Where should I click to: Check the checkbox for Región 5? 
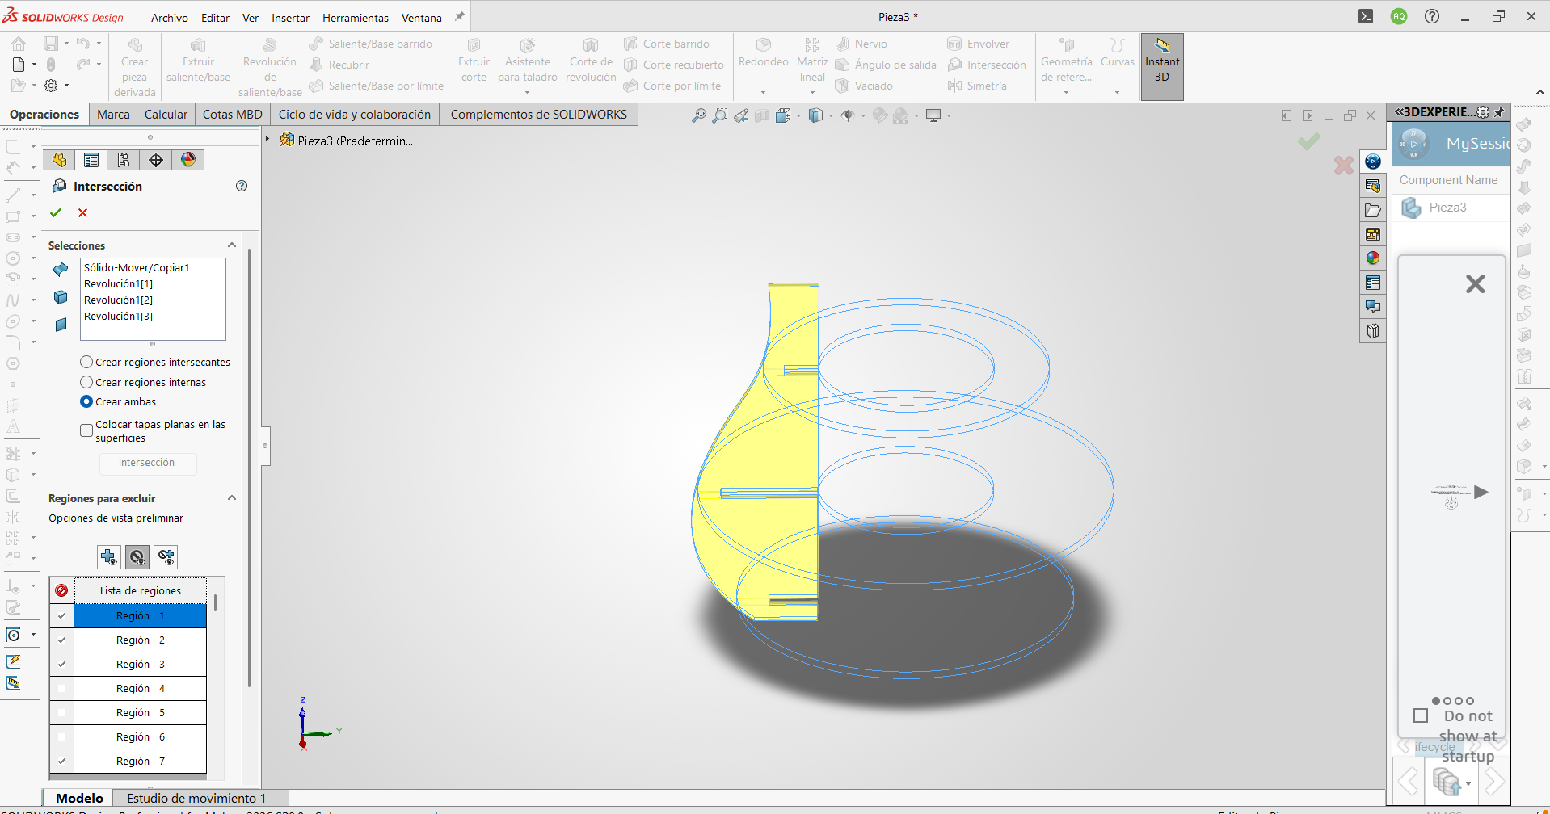pos(61,712)
